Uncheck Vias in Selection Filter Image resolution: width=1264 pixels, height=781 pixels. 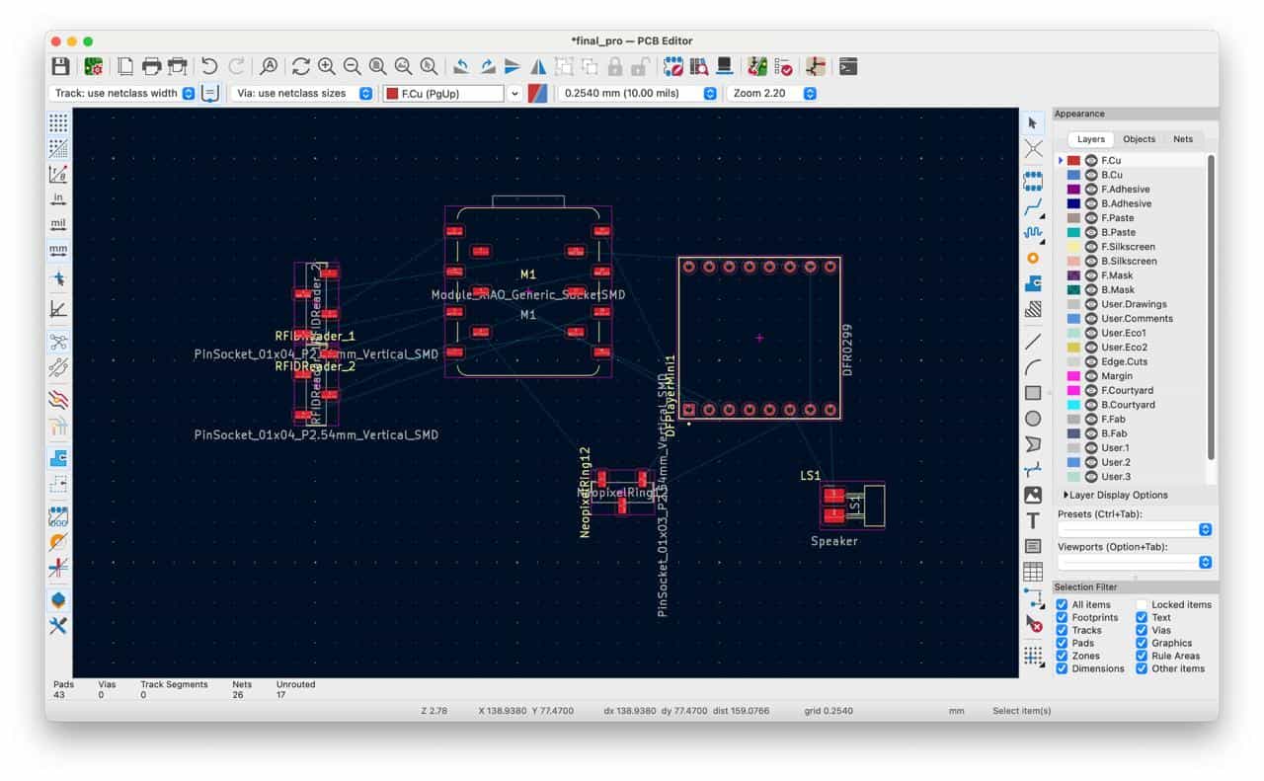[x=1142, y=630]
